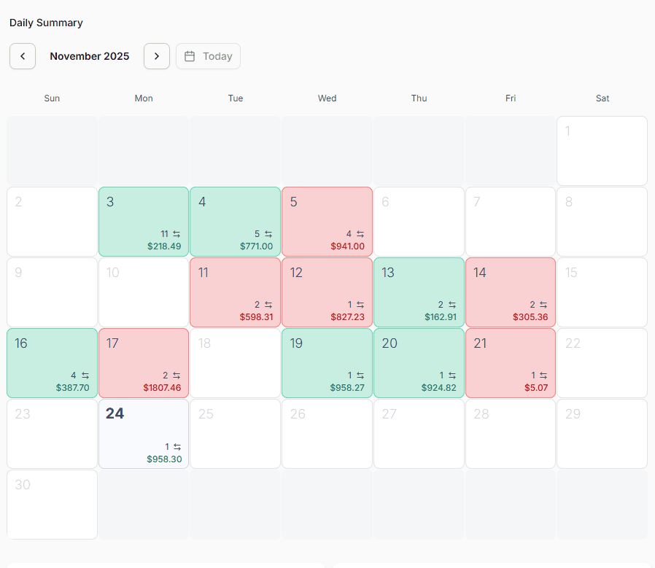The width and height of the screenshot is (655, 568).
Task: Click the trades icon on November 3
Action: [x=177, y=234]
